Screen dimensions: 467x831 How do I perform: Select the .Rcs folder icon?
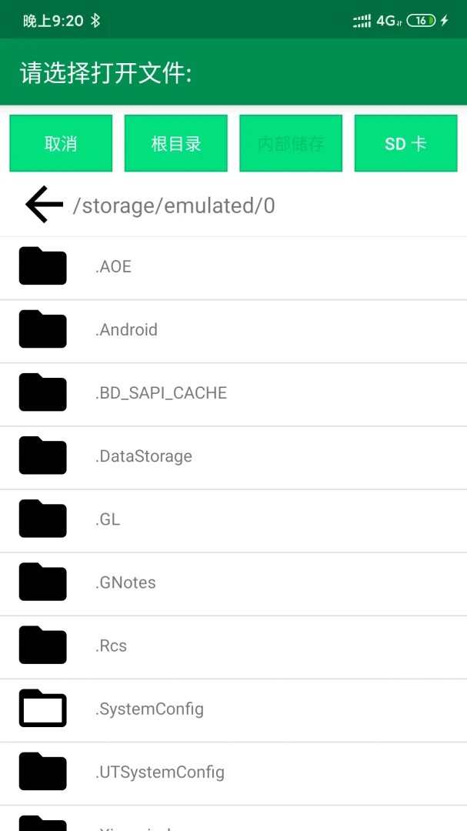pos(43,645)
